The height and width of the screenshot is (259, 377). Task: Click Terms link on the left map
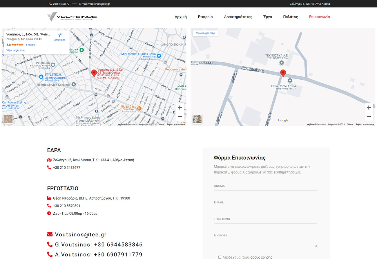point(161,125)
